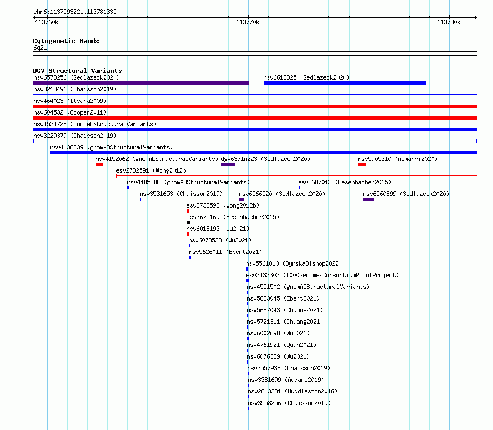Click the black esv3675169 variant block
This screenshot has height=430, width=493.
pos(188,222)
